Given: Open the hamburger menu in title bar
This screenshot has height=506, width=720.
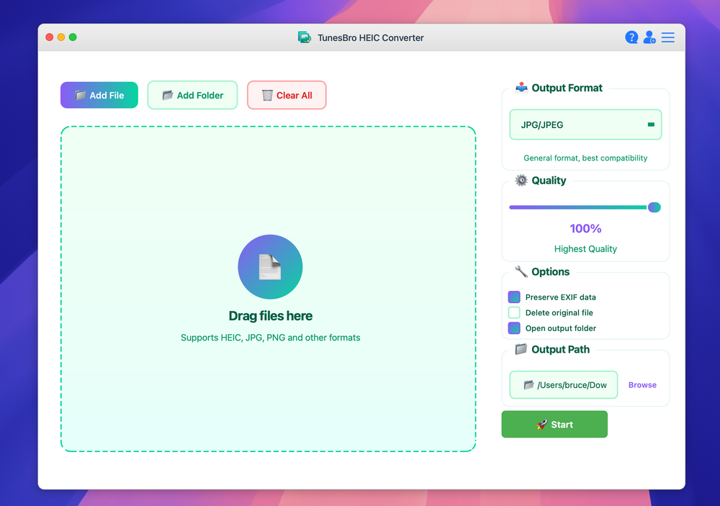Looking at the screenshot, I should click(x=667, y=37).
